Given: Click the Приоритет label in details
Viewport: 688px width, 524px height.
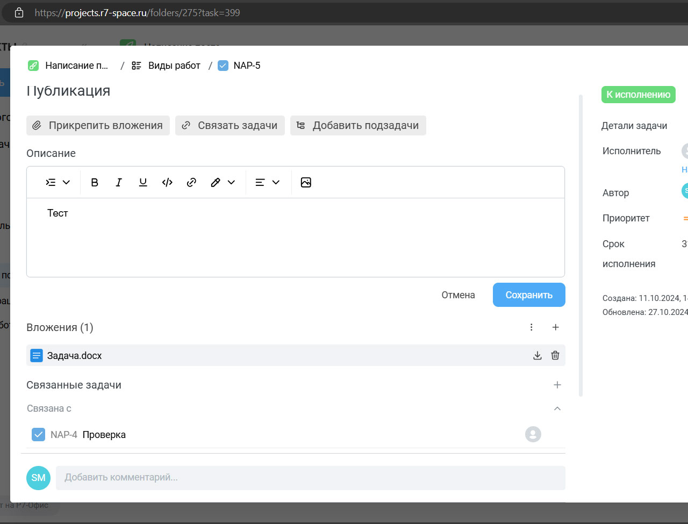Looking at the screenshot, I should click(x=626, y=218).
